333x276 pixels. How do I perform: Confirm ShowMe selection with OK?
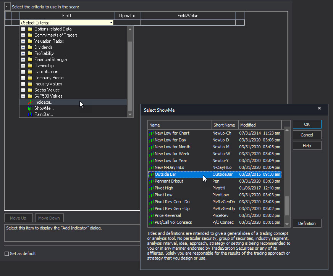tap(307, 124)
